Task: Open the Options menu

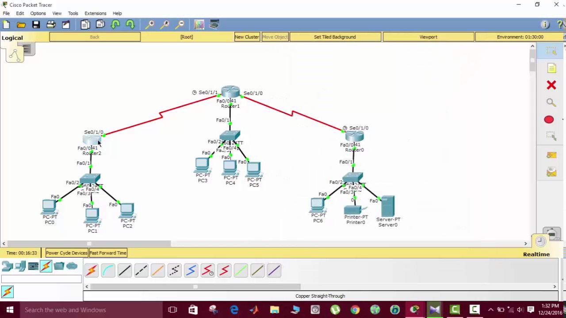Action: point(38,13)
